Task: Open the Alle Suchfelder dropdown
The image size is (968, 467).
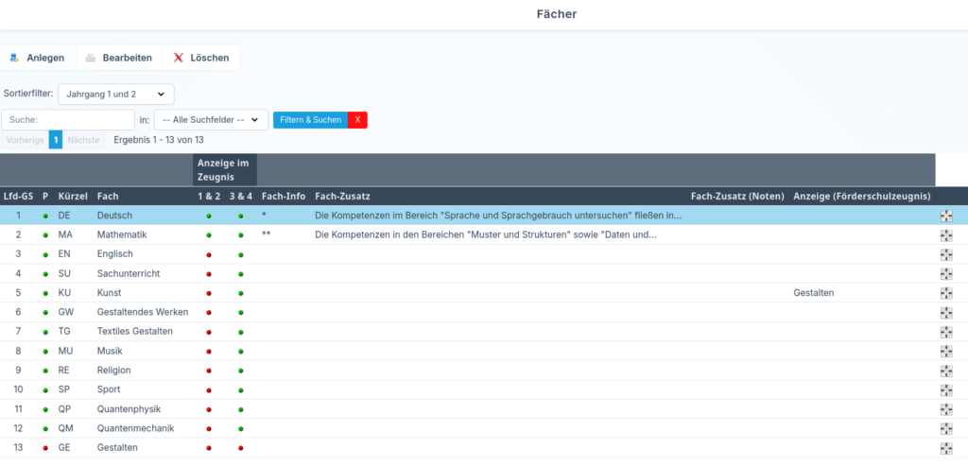Action: click(x=211, y=120)
